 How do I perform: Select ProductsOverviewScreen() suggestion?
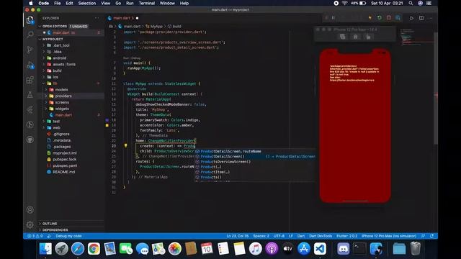[x=254, y=161]
